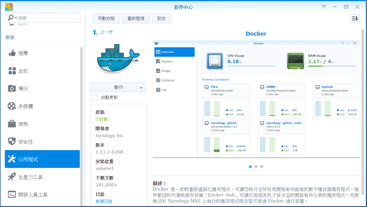This screenshot has height=207, width=367.
Task: Click the blue up-arrow back icon
Action: pos(95,32)
